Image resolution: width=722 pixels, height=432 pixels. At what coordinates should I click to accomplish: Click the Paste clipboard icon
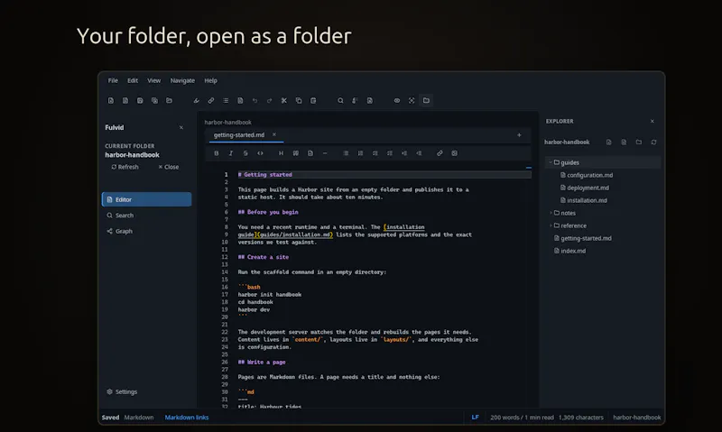(313, 100)
